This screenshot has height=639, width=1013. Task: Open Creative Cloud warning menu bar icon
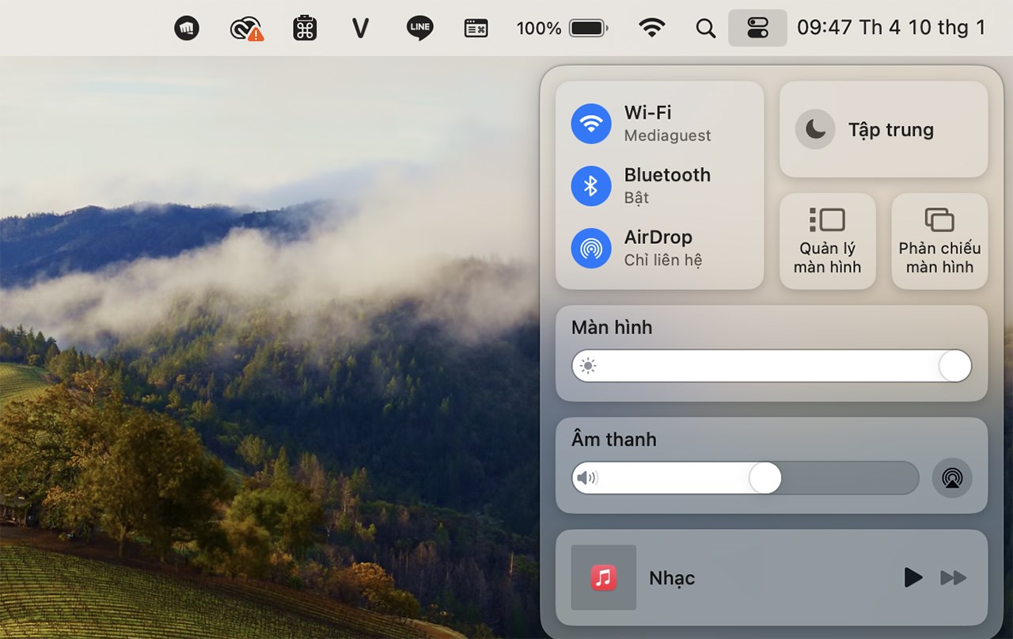(246, 29)
